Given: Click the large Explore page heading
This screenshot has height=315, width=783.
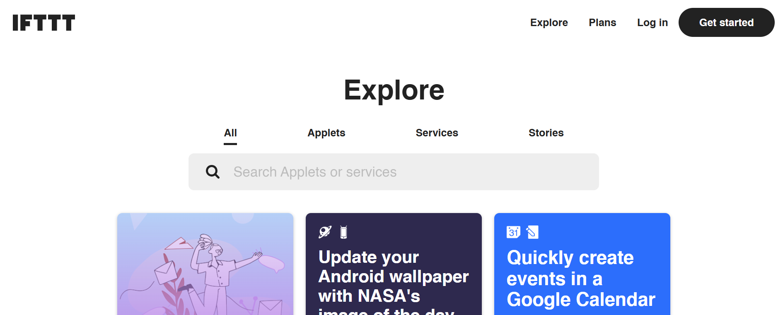Looking at the screenshot, I should click(x=394, y=90).
